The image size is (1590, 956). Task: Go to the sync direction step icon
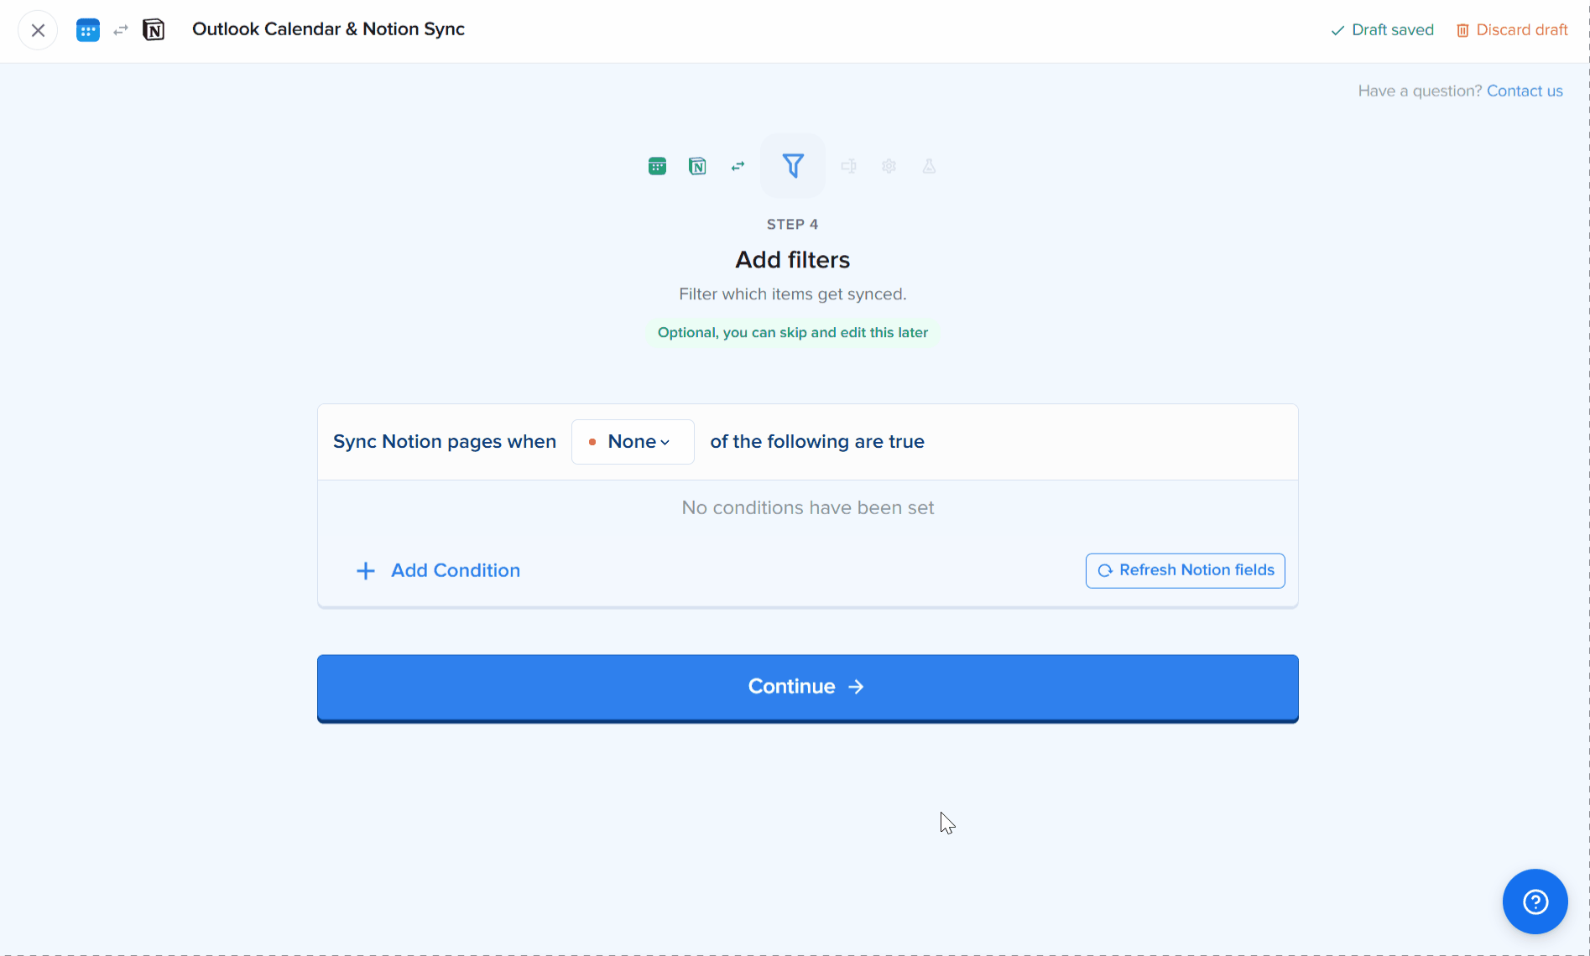pos(738,166)
